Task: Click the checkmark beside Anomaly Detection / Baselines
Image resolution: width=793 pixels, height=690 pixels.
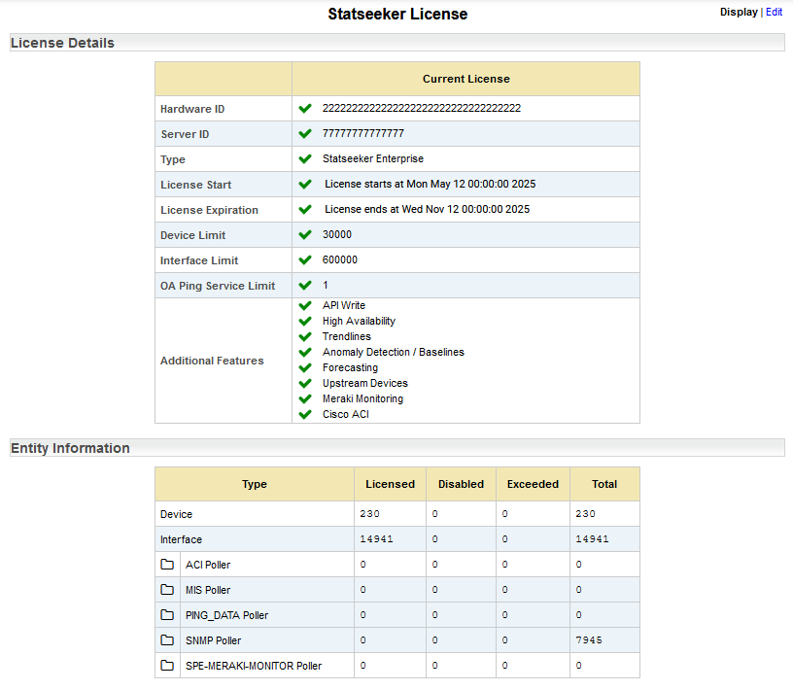Action: tap(305, 352)
